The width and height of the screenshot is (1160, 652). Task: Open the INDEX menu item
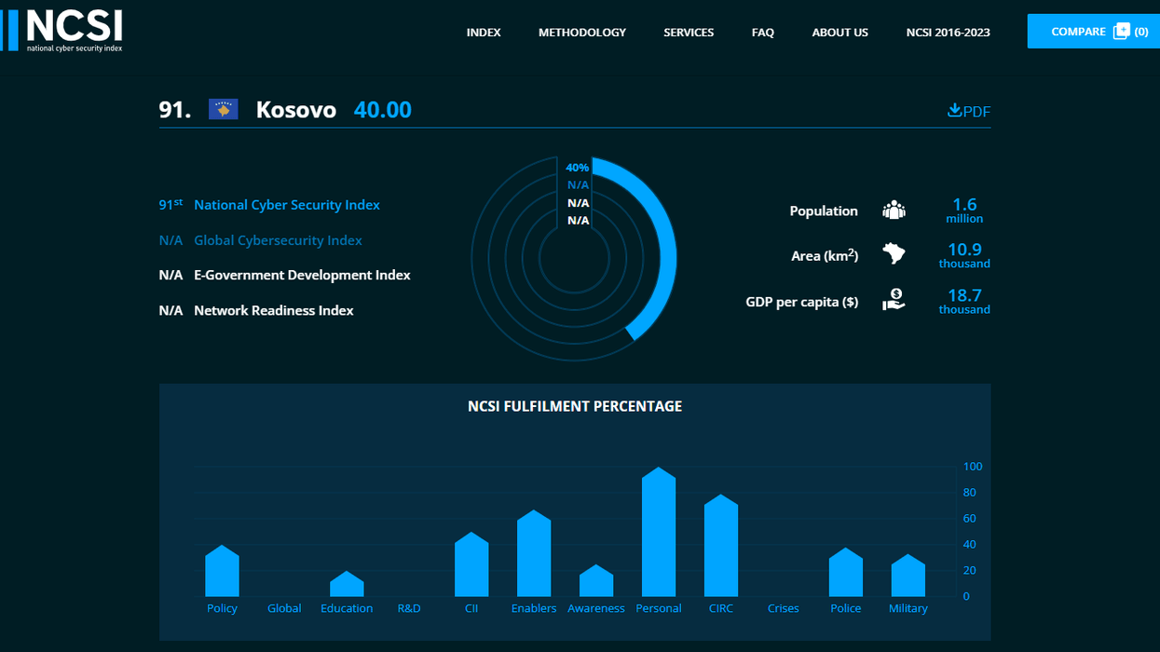tap(484, 33)
